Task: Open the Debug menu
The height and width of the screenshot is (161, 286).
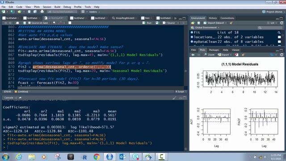Action: (67, 7)
